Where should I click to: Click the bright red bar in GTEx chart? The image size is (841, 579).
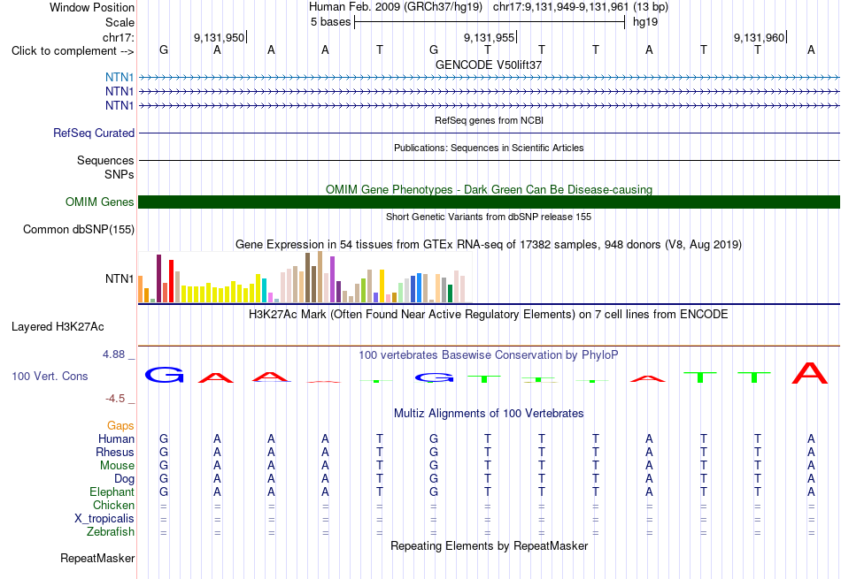coord(171,281)
